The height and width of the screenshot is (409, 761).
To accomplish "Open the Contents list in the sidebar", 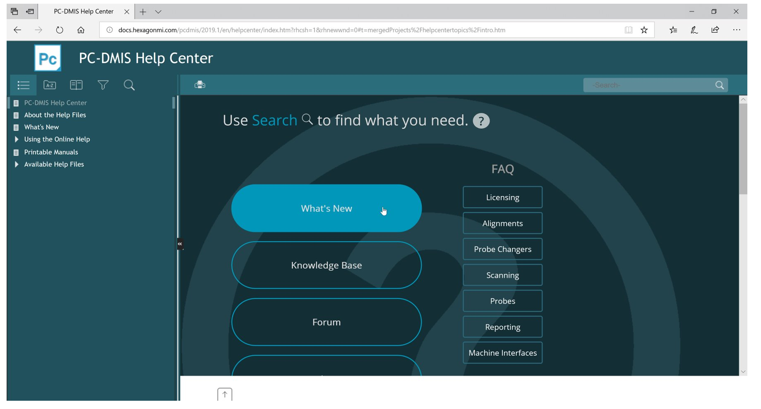I will click(x=23, y=85).
